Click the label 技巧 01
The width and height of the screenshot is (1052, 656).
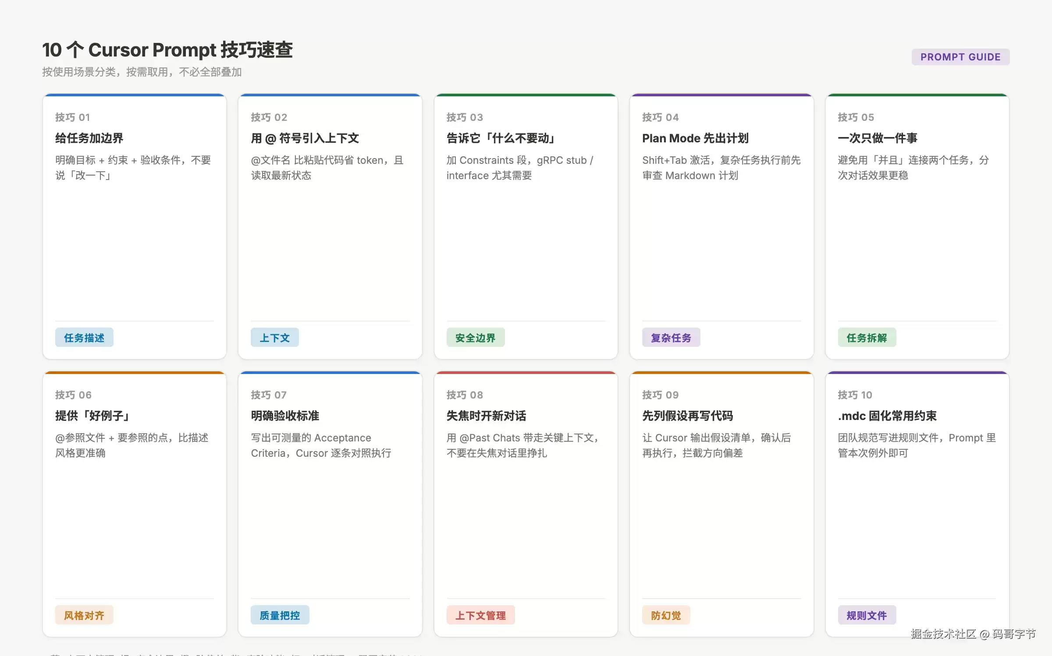click(x=73, y=117)
